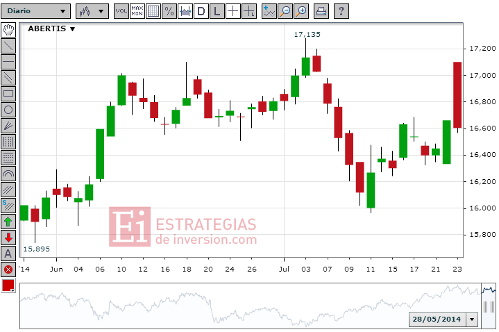Toggle the D scale button

pyautogui.click(x=201, y=11)
